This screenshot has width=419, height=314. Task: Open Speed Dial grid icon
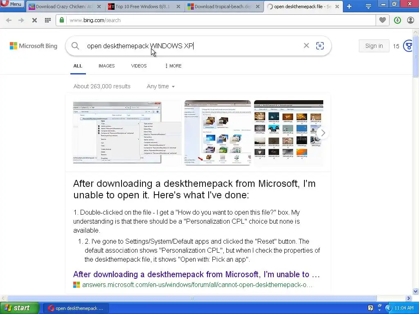point(48,20)
